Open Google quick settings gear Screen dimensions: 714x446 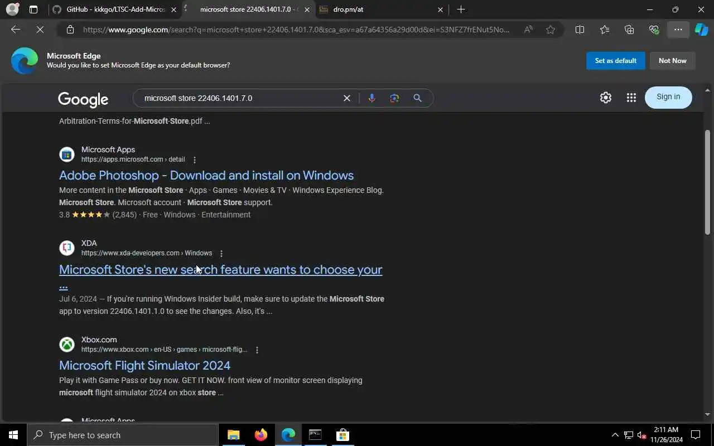pyautogui.click(x=606, y=98)
